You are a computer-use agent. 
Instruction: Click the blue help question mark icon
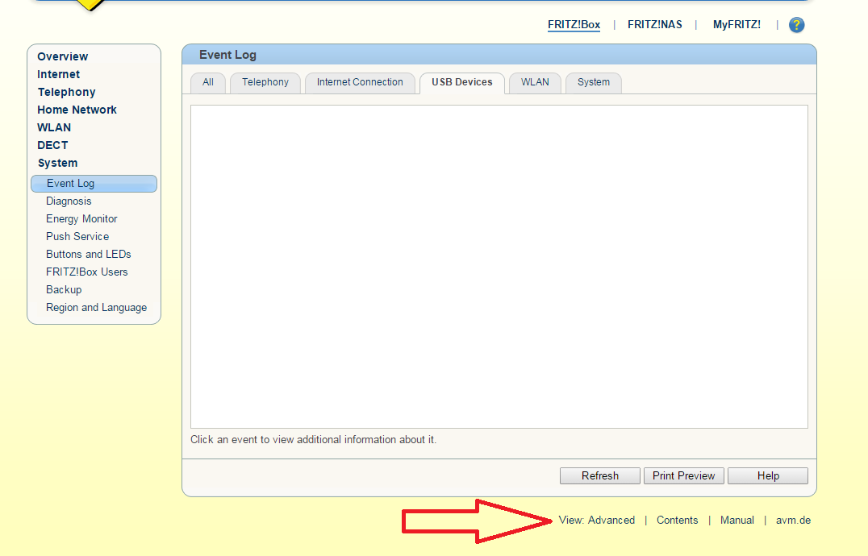tap(796, 25)
